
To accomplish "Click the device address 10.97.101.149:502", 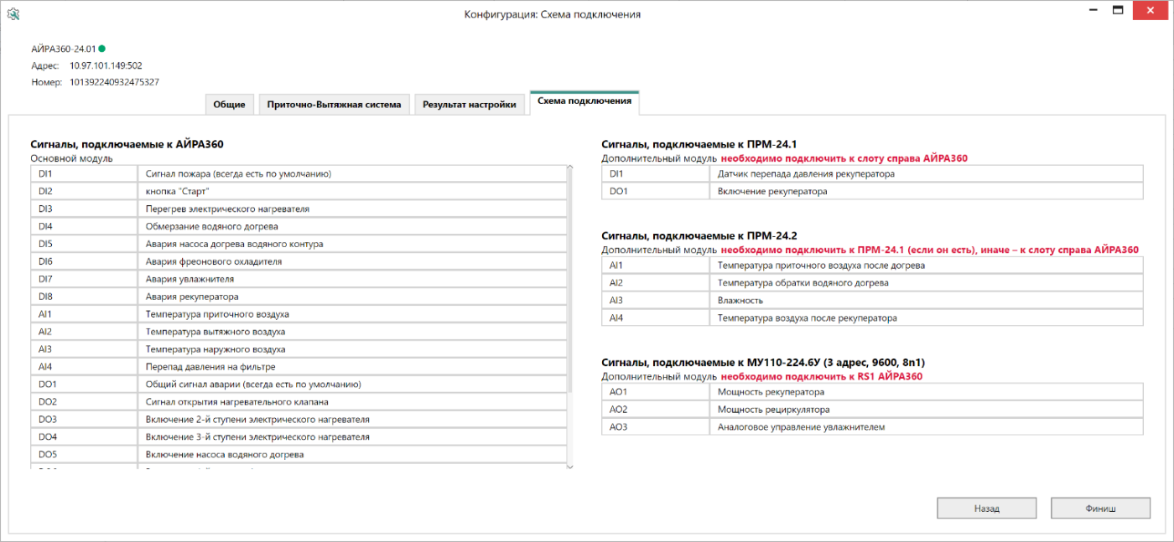I will [x=106, y=65].
